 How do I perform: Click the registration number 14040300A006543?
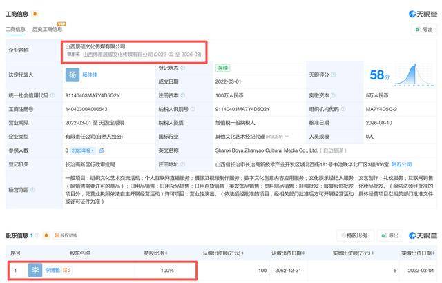(x=86, y=109)
